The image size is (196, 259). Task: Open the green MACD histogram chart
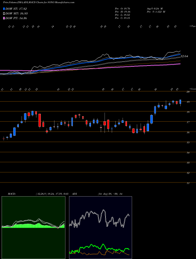click(x=33, y=228)
